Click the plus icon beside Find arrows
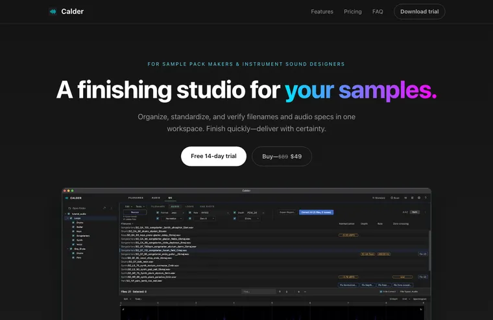This screenshot has width=493, height=320. [x=298, y=291]
